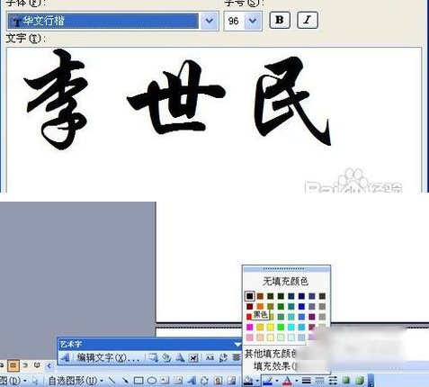Click the Line Style icon
Viewport: 429px width, 387px height.
coord(306,381)
